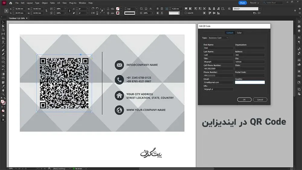This screenshot has width=302, height=170.
Task: Toggle constrain width and height proportions
Action: 46,11
